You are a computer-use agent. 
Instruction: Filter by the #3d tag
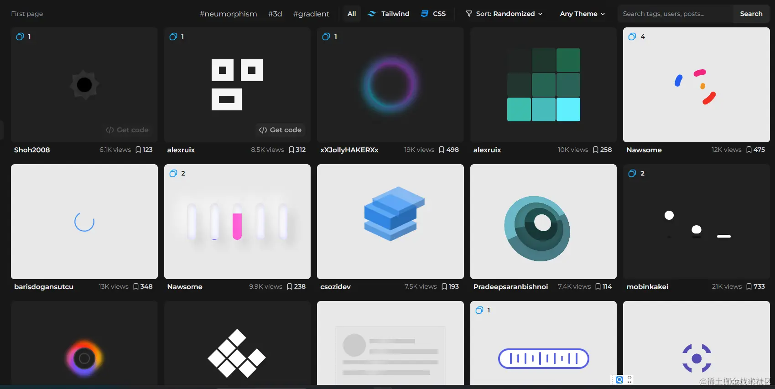(275, 14)
